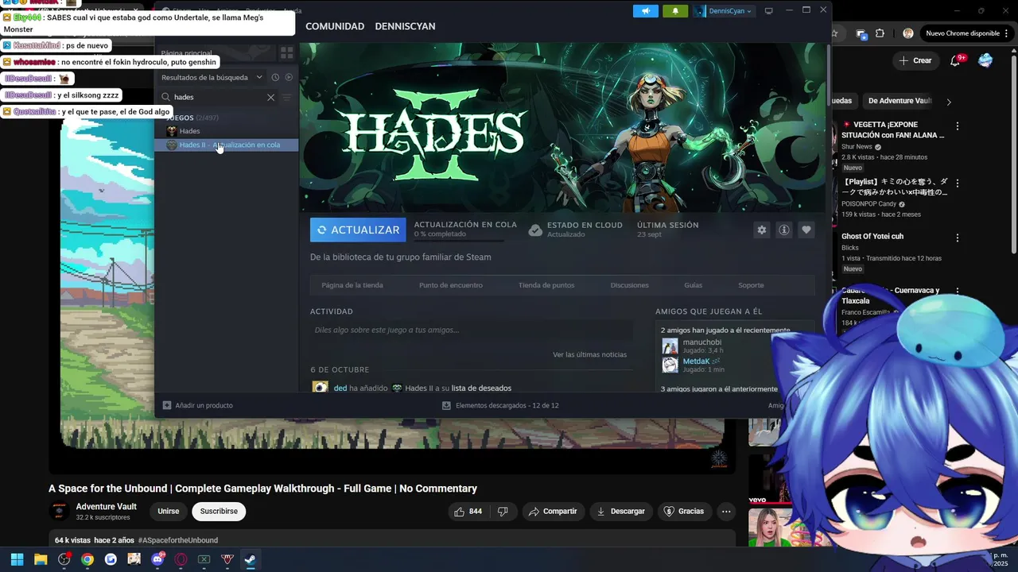Open Opera GX from the taskbar
The width and height of the screenshot is (1018, 572).
click(x=181, y=559)
